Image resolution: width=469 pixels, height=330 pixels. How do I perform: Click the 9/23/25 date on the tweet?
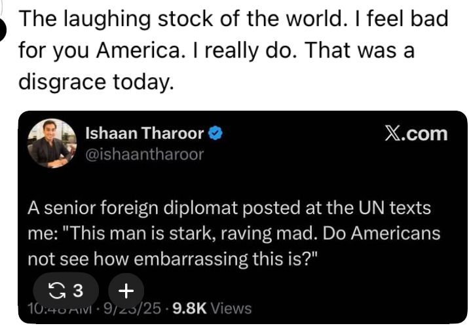click(x=129, y=308)
